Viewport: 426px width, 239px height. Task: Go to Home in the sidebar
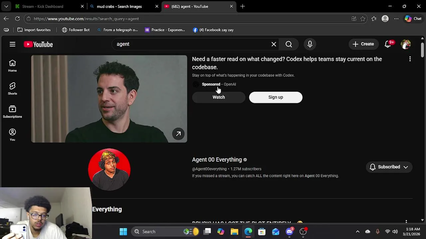[x=12, y=66]
